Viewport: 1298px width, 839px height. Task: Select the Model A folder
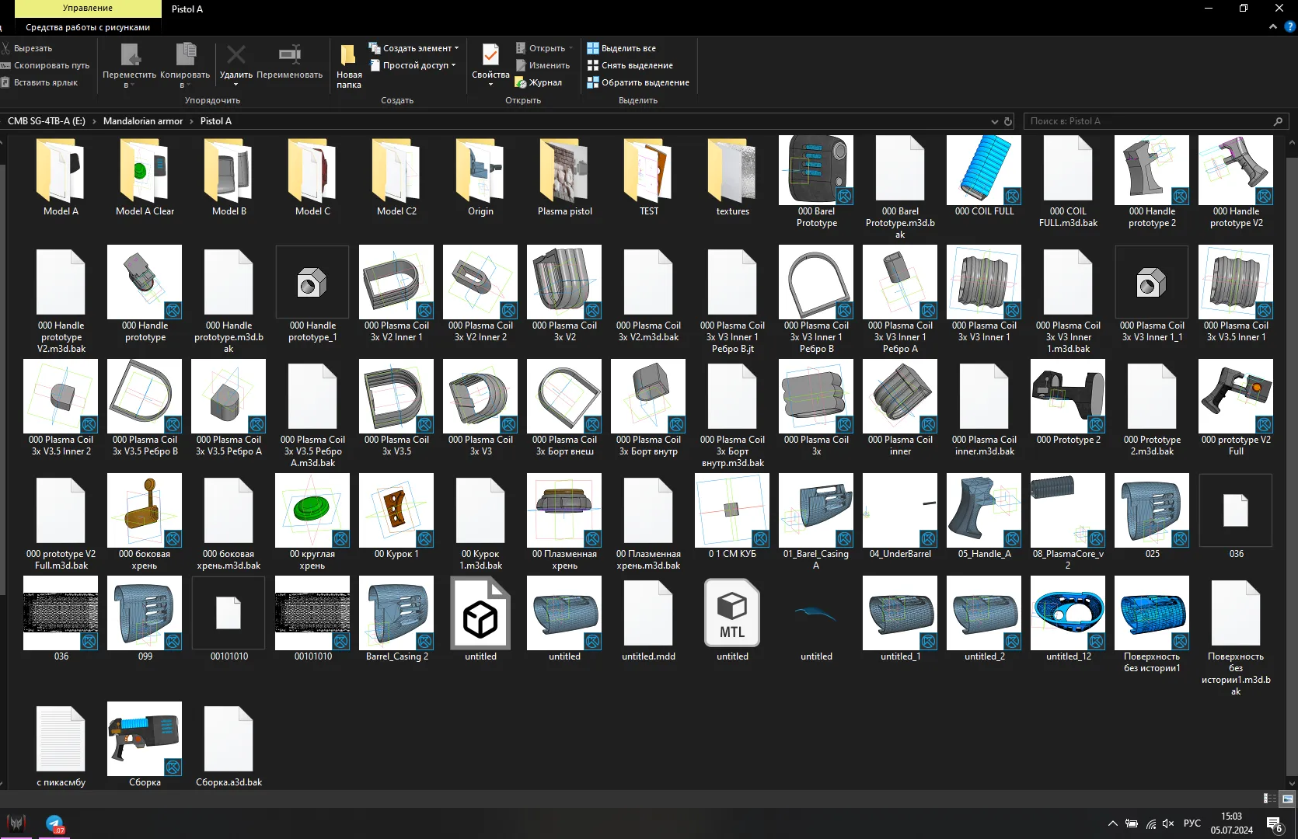click(61, 177)
